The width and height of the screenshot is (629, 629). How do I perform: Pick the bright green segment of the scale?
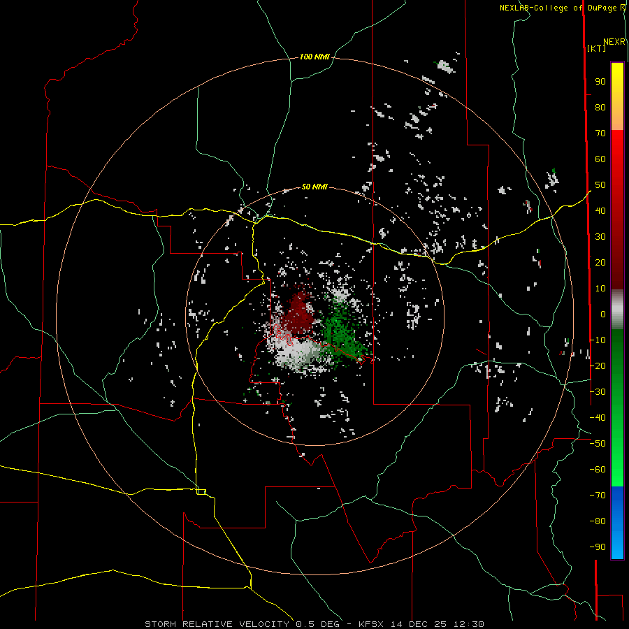617,461
